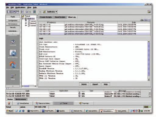
Task: Click the Filename column header
Action: (91, 23)
